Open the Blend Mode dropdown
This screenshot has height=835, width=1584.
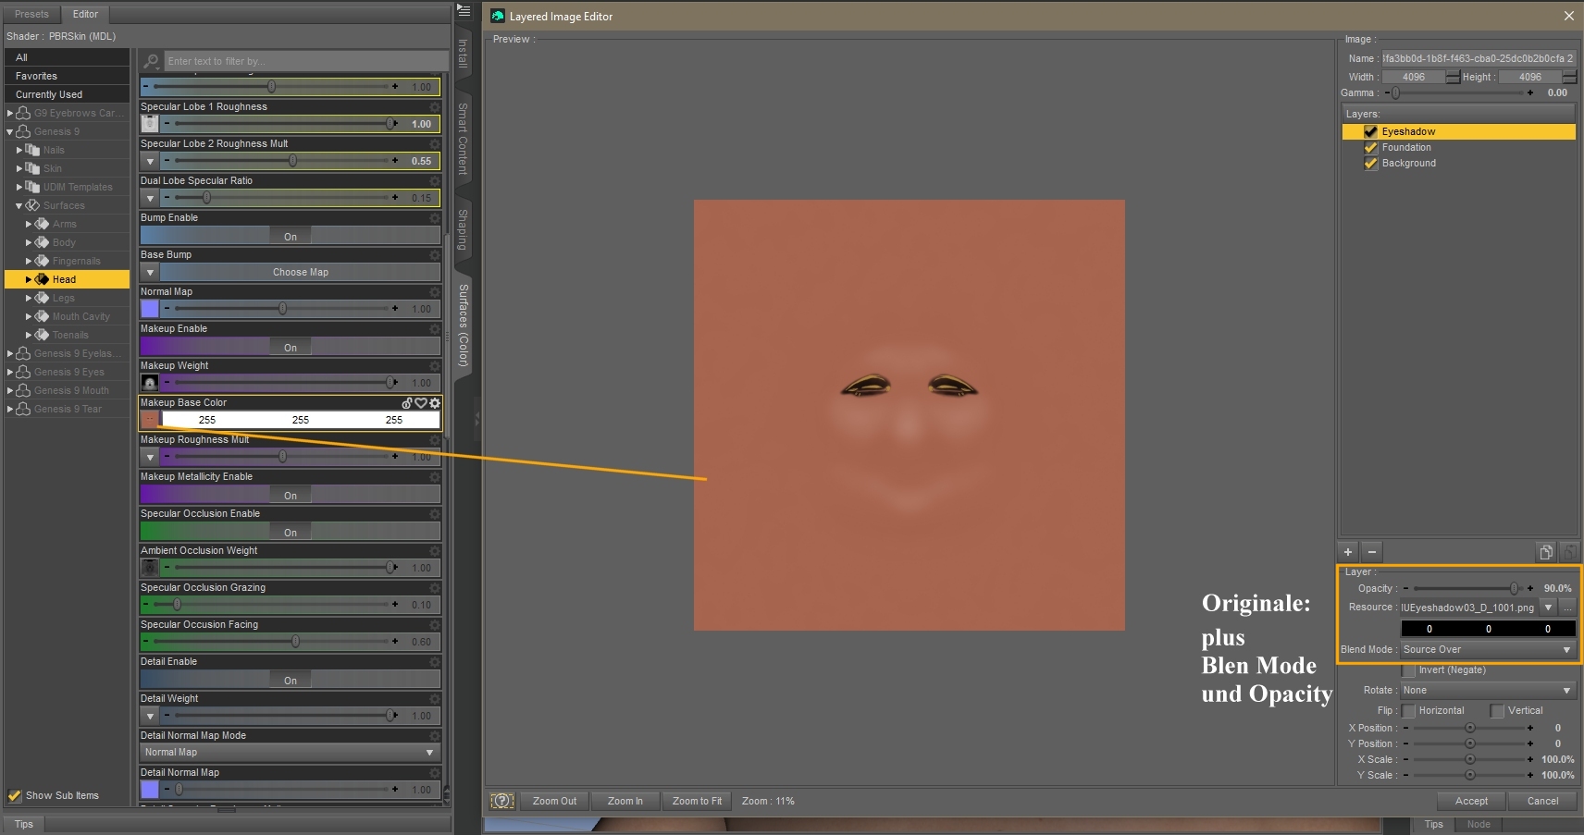1487,650
